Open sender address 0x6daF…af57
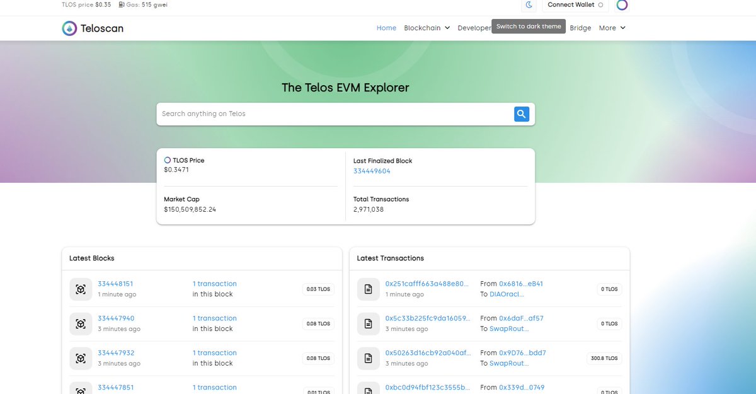The width and height of the screenshot is (756, 394). [521, 318]
